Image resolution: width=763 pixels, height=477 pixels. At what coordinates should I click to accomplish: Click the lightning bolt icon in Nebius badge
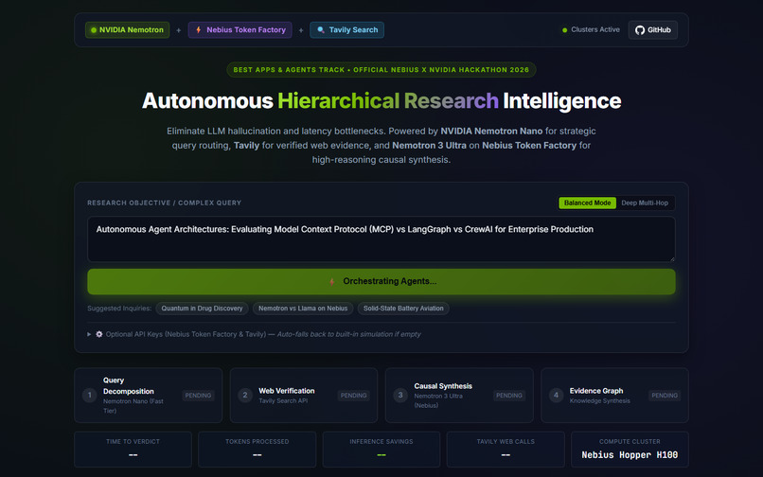click(x=199, y=29)
